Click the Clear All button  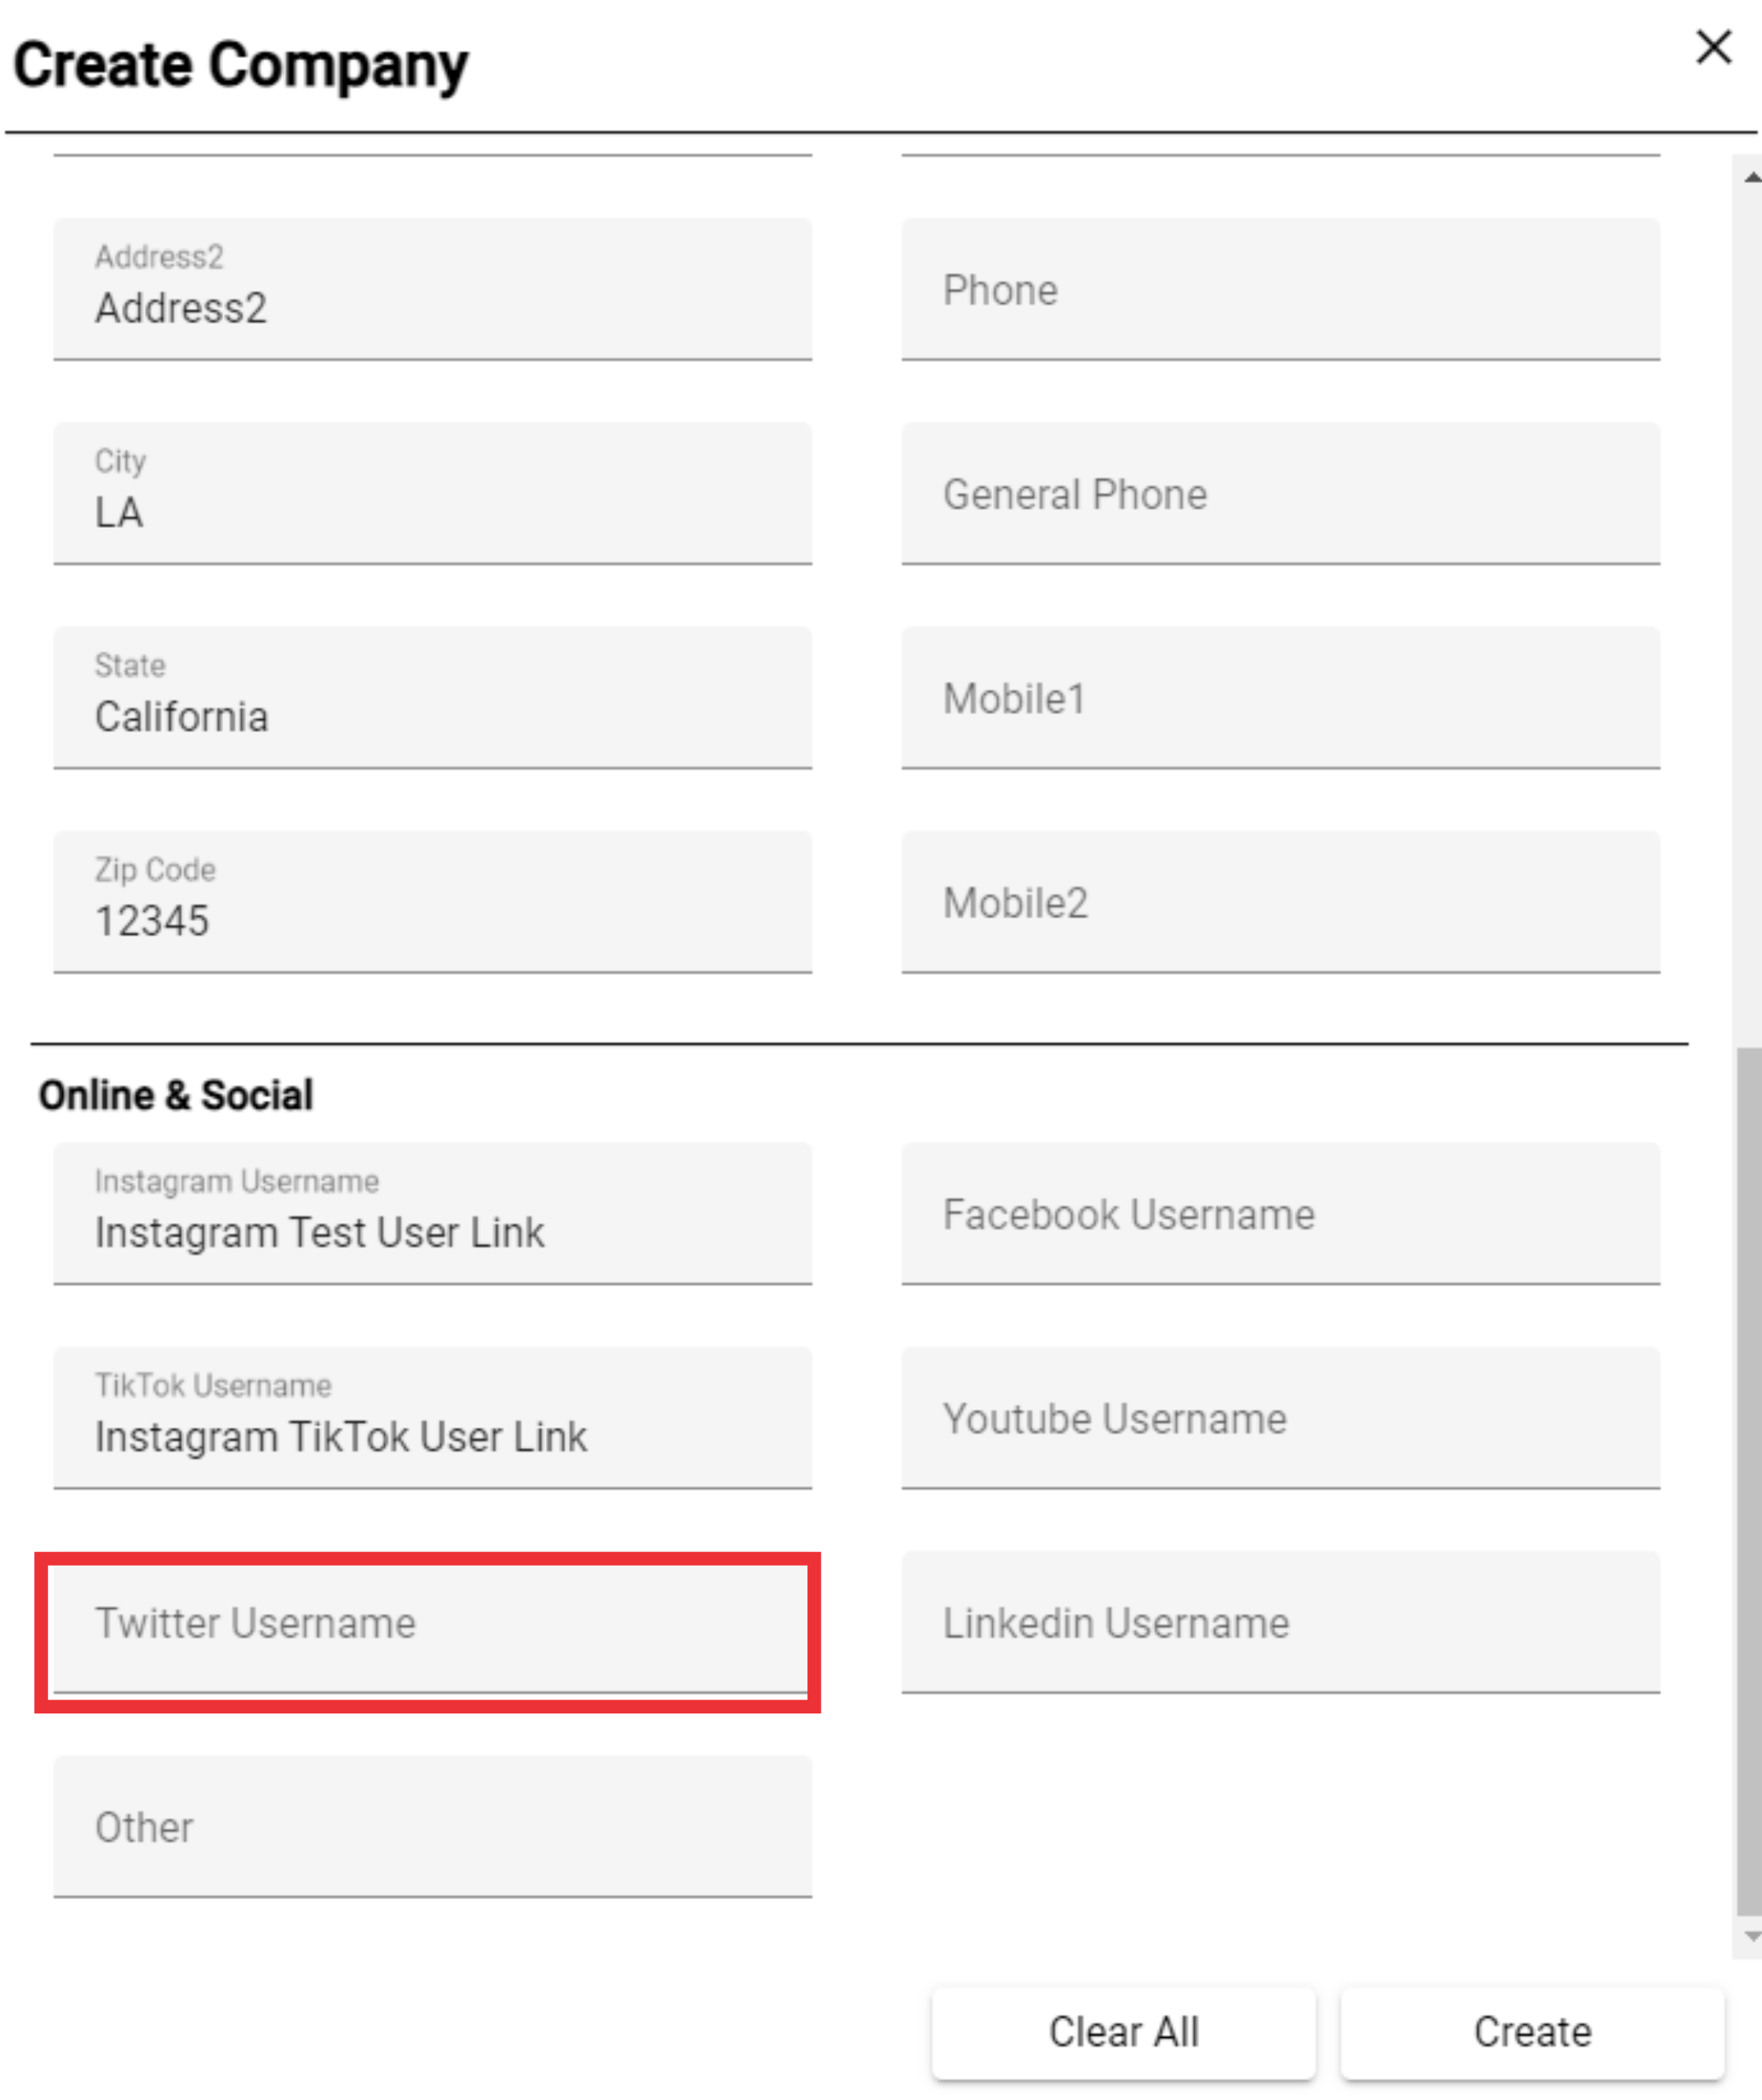click(1123, 2032)
